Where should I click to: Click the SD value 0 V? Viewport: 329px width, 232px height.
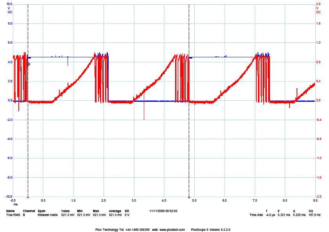(x=127, y=215)
